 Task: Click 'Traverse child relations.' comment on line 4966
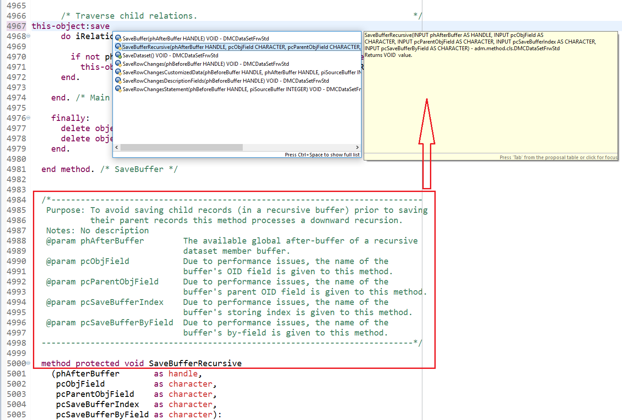coord(136,16)
